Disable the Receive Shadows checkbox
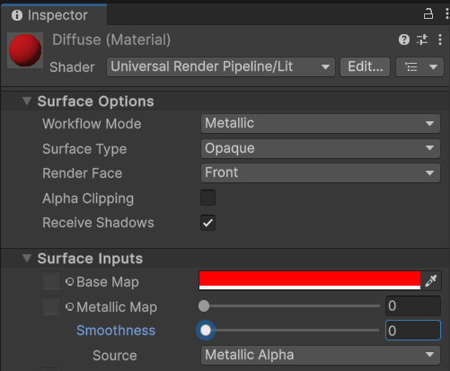The height and width of the screenshot is (371, 450). coord(207,223)
